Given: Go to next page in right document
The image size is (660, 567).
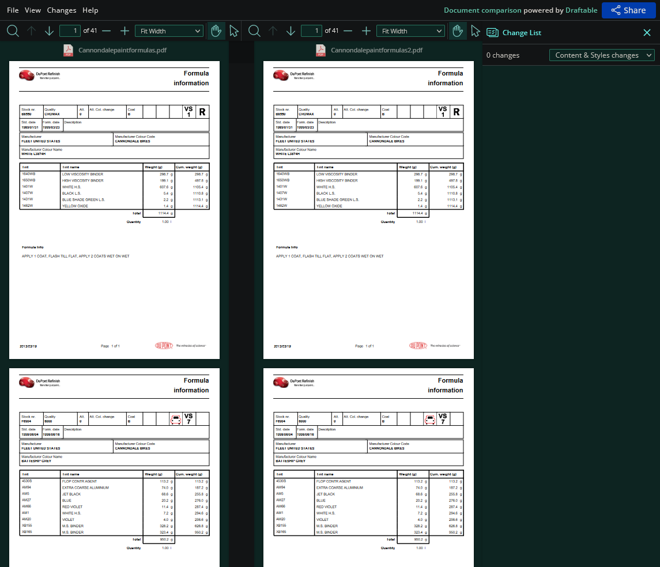Looking at the screenshot, I should [x=291, y=31].
